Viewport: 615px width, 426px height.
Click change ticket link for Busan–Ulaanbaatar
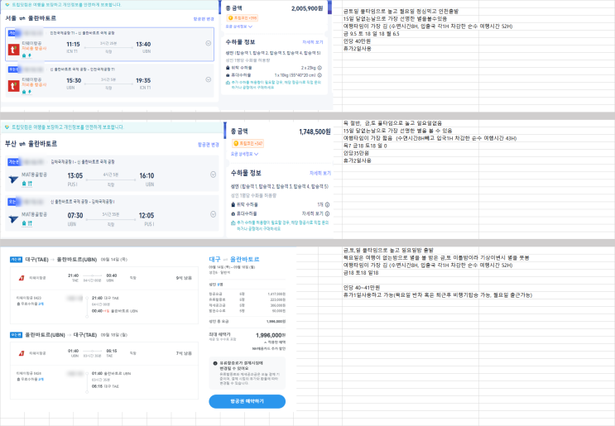point(209,145)
